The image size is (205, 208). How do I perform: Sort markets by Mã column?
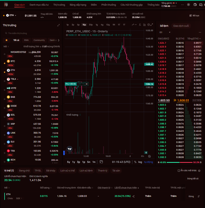[6, 46]
